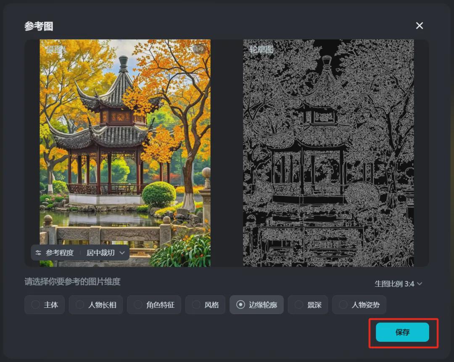Click the chevron next to 居中裁切
The width and height of the screenshot is (454, 362).
[122, 253]
